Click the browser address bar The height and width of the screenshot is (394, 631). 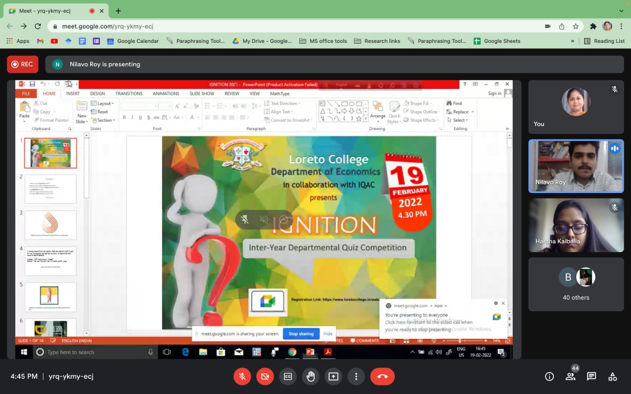[x=296, y=26]
